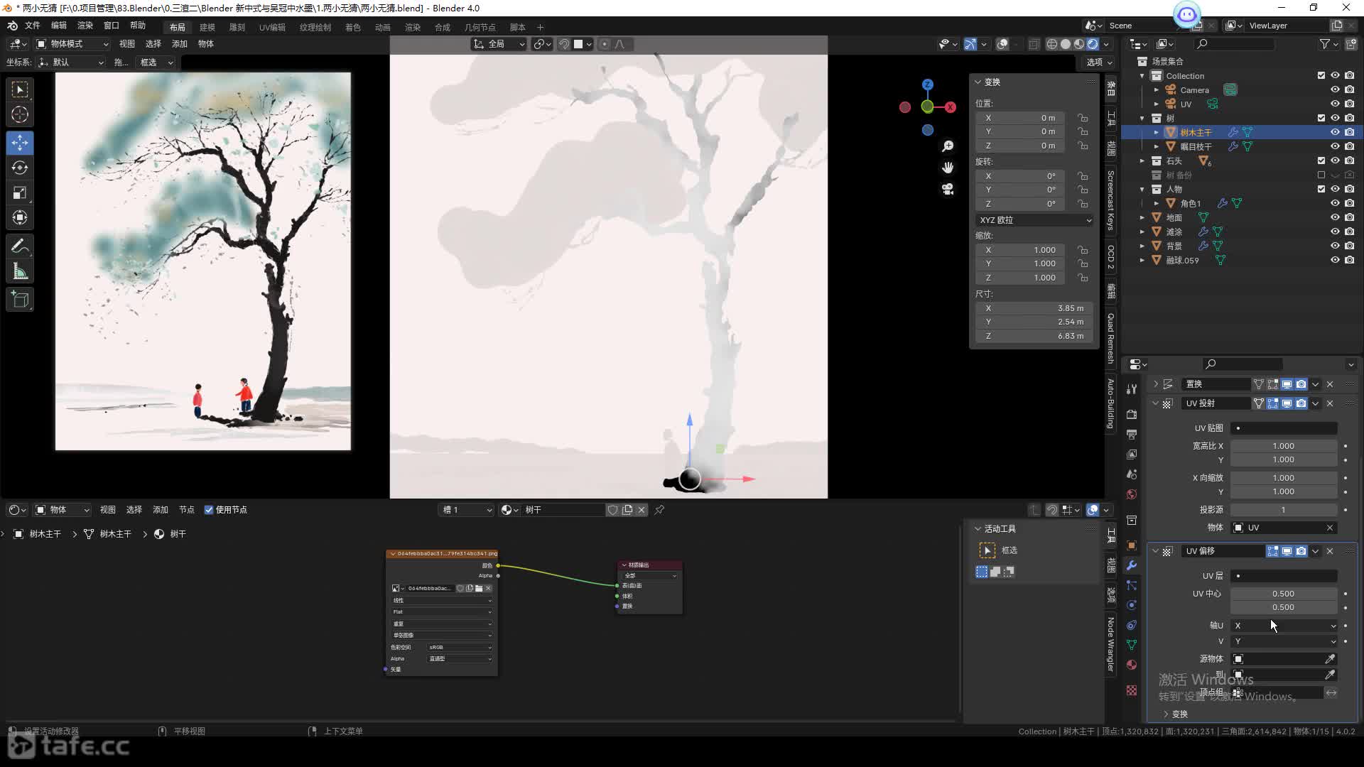Collapse the UV 偏移 modifier panel
The image size is (1364, 767).
coord(1156,551)
